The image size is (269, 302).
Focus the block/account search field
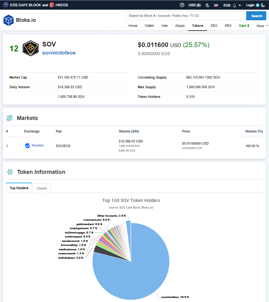(x=185, y=16)
